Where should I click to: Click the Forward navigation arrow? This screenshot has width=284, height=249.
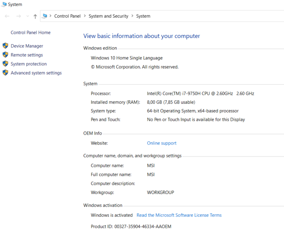pyautogui.click(x=19, y=16)
